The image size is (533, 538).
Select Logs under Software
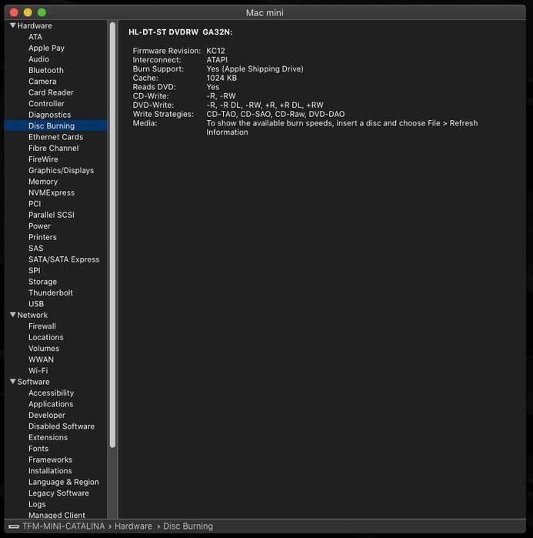pos(37,504)
